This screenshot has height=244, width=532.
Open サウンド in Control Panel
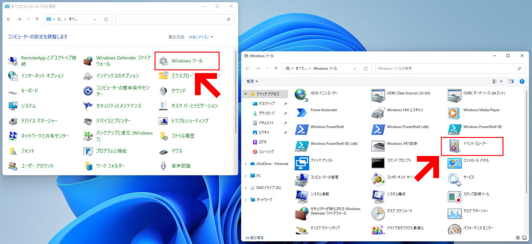tap(172, 91)
